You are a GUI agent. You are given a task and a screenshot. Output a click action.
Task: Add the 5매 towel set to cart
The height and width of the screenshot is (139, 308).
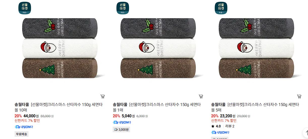299,96
